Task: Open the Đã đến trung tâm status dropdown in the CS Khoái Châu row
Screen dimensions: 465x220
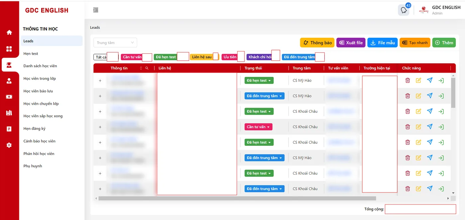Action: pos(264,189)
